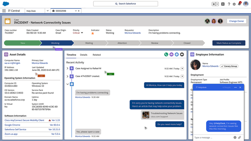Screen dimensions: 251x141
Task: Switch to the Related tab
Action: pos(97,55)
